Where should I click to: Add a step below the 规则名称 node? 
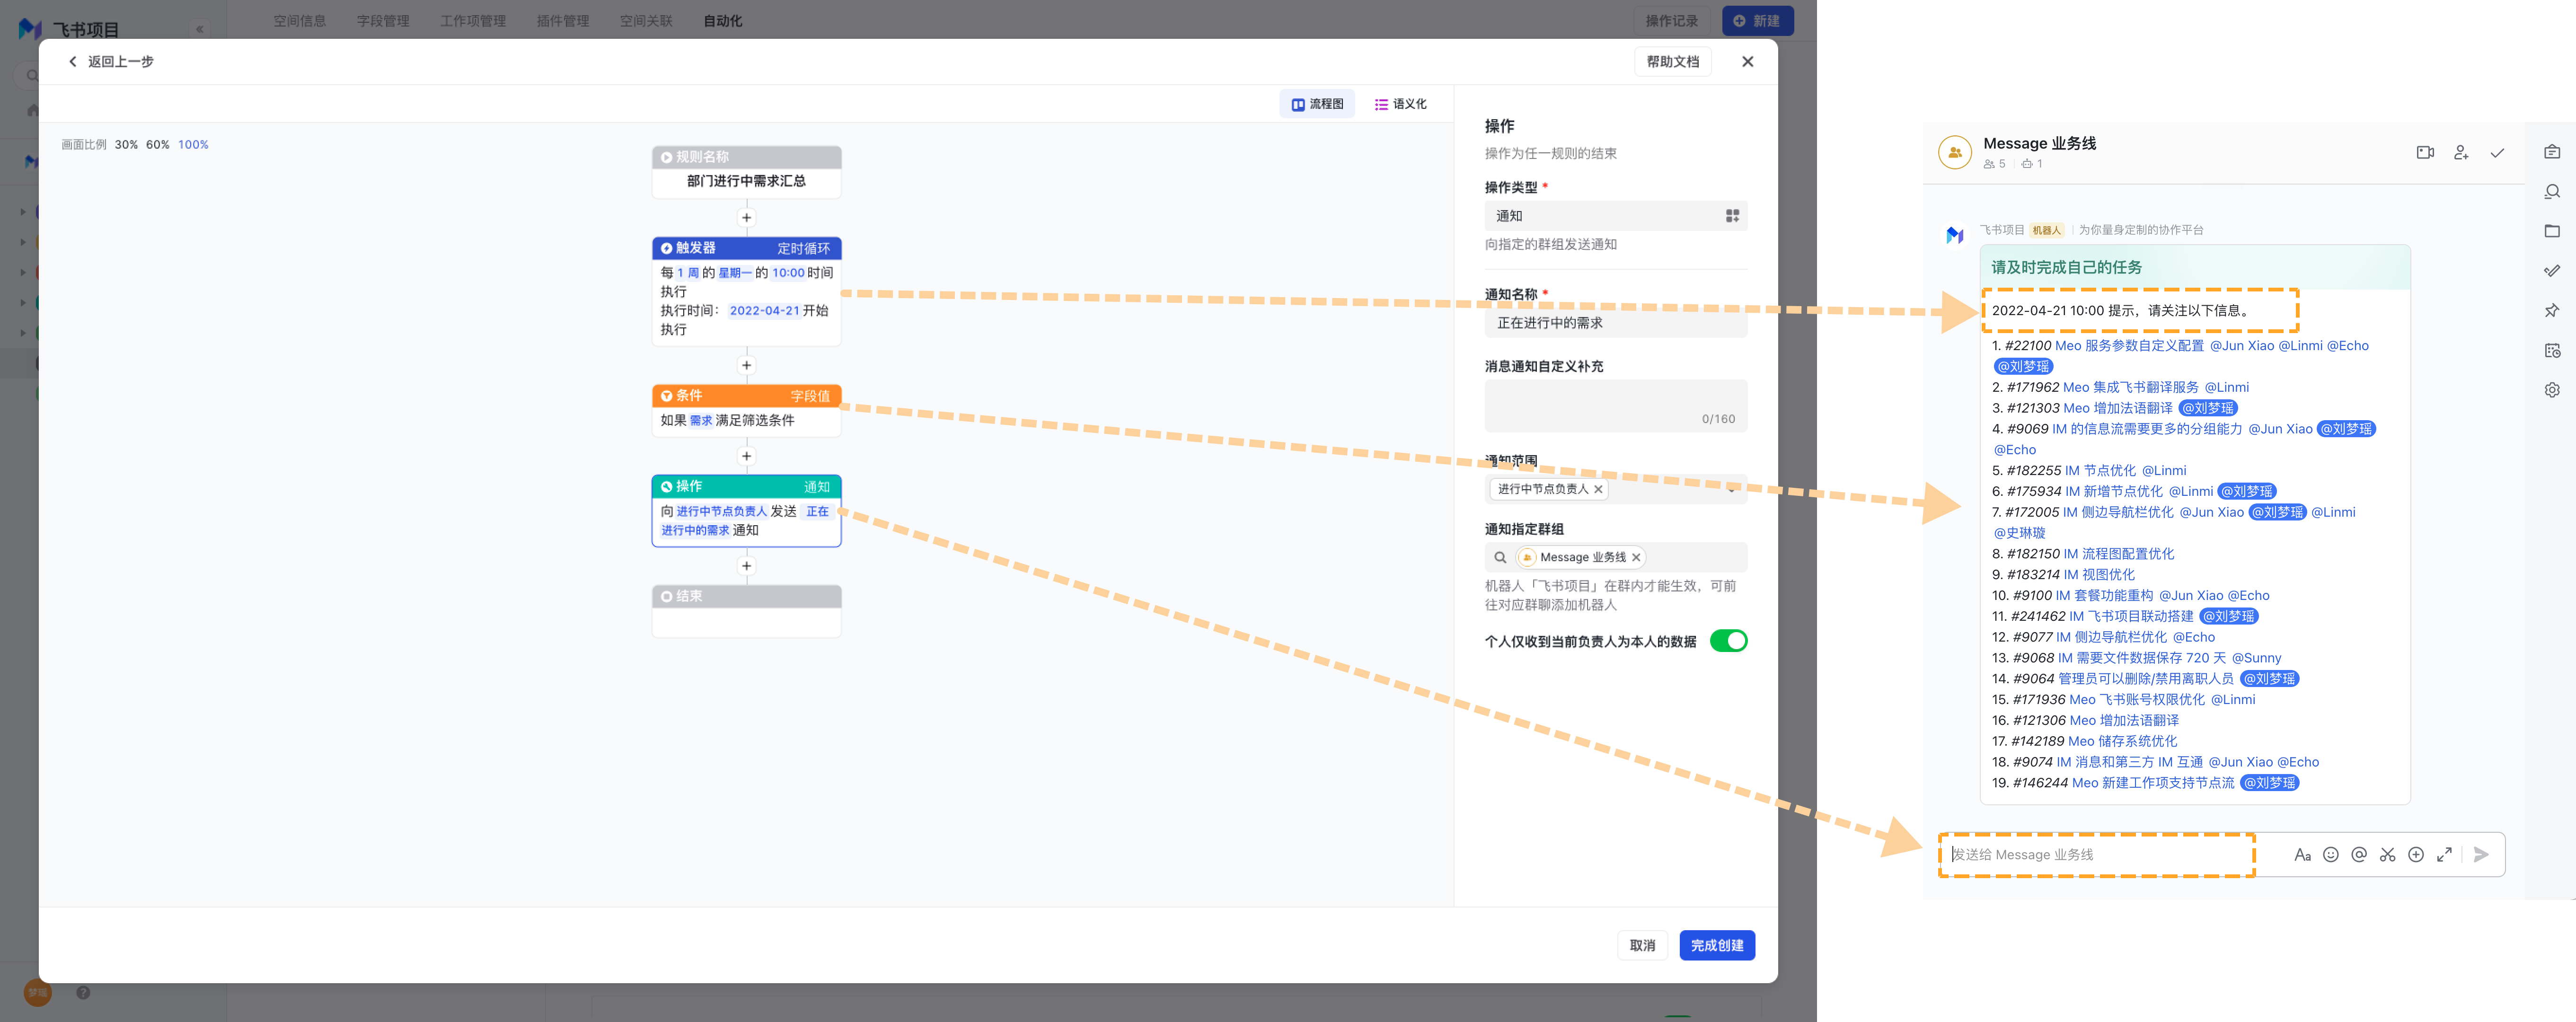click(746, 218)
